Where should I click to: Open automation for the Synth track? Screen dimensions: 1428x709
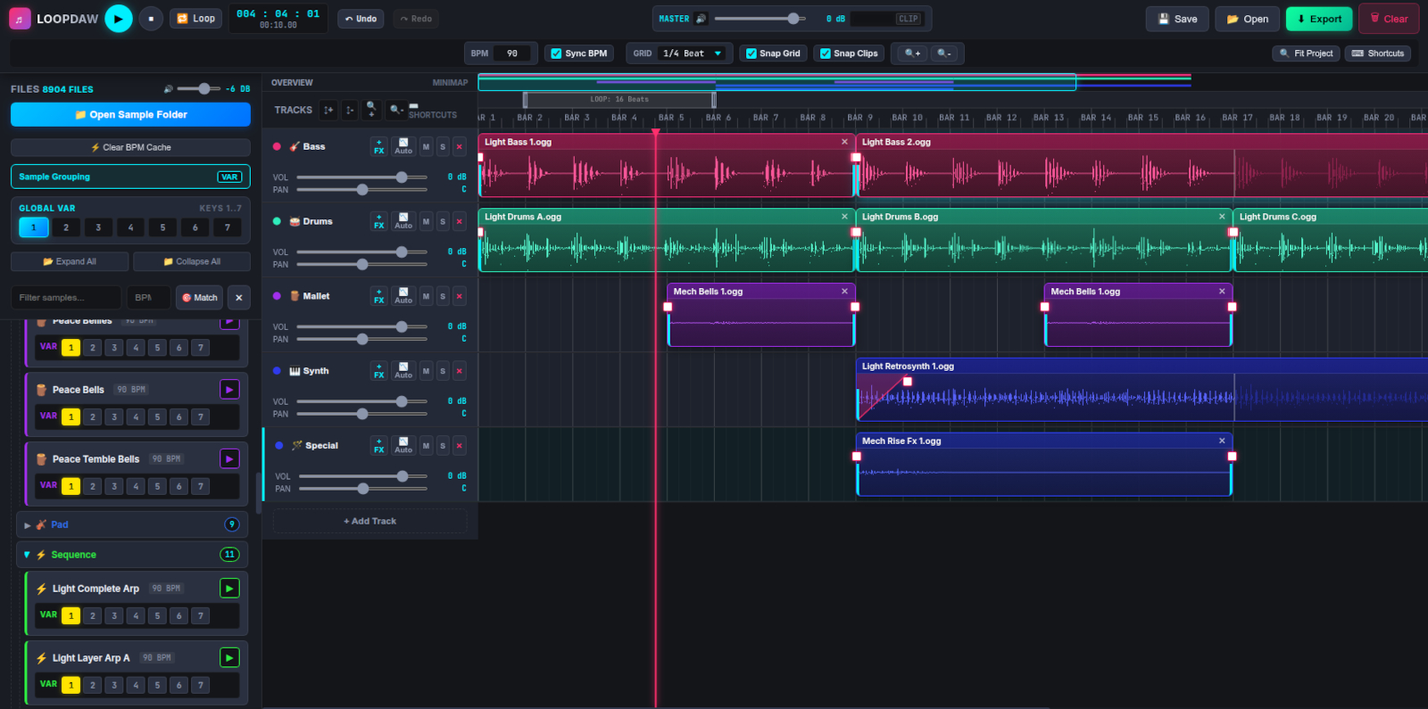tap(403, 372)
